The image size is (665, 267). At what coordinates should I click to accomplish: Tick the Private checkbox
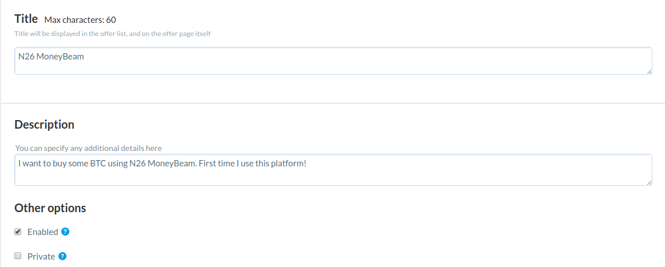[18, 256]
